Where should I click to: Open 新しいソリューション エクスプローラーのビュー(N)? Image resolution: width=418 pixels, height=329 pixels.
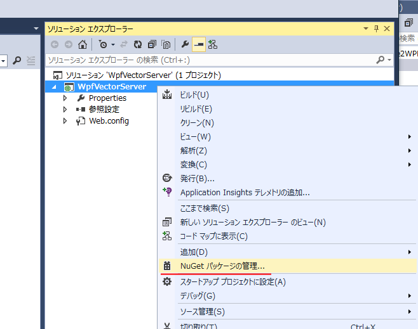pos(288,222)
